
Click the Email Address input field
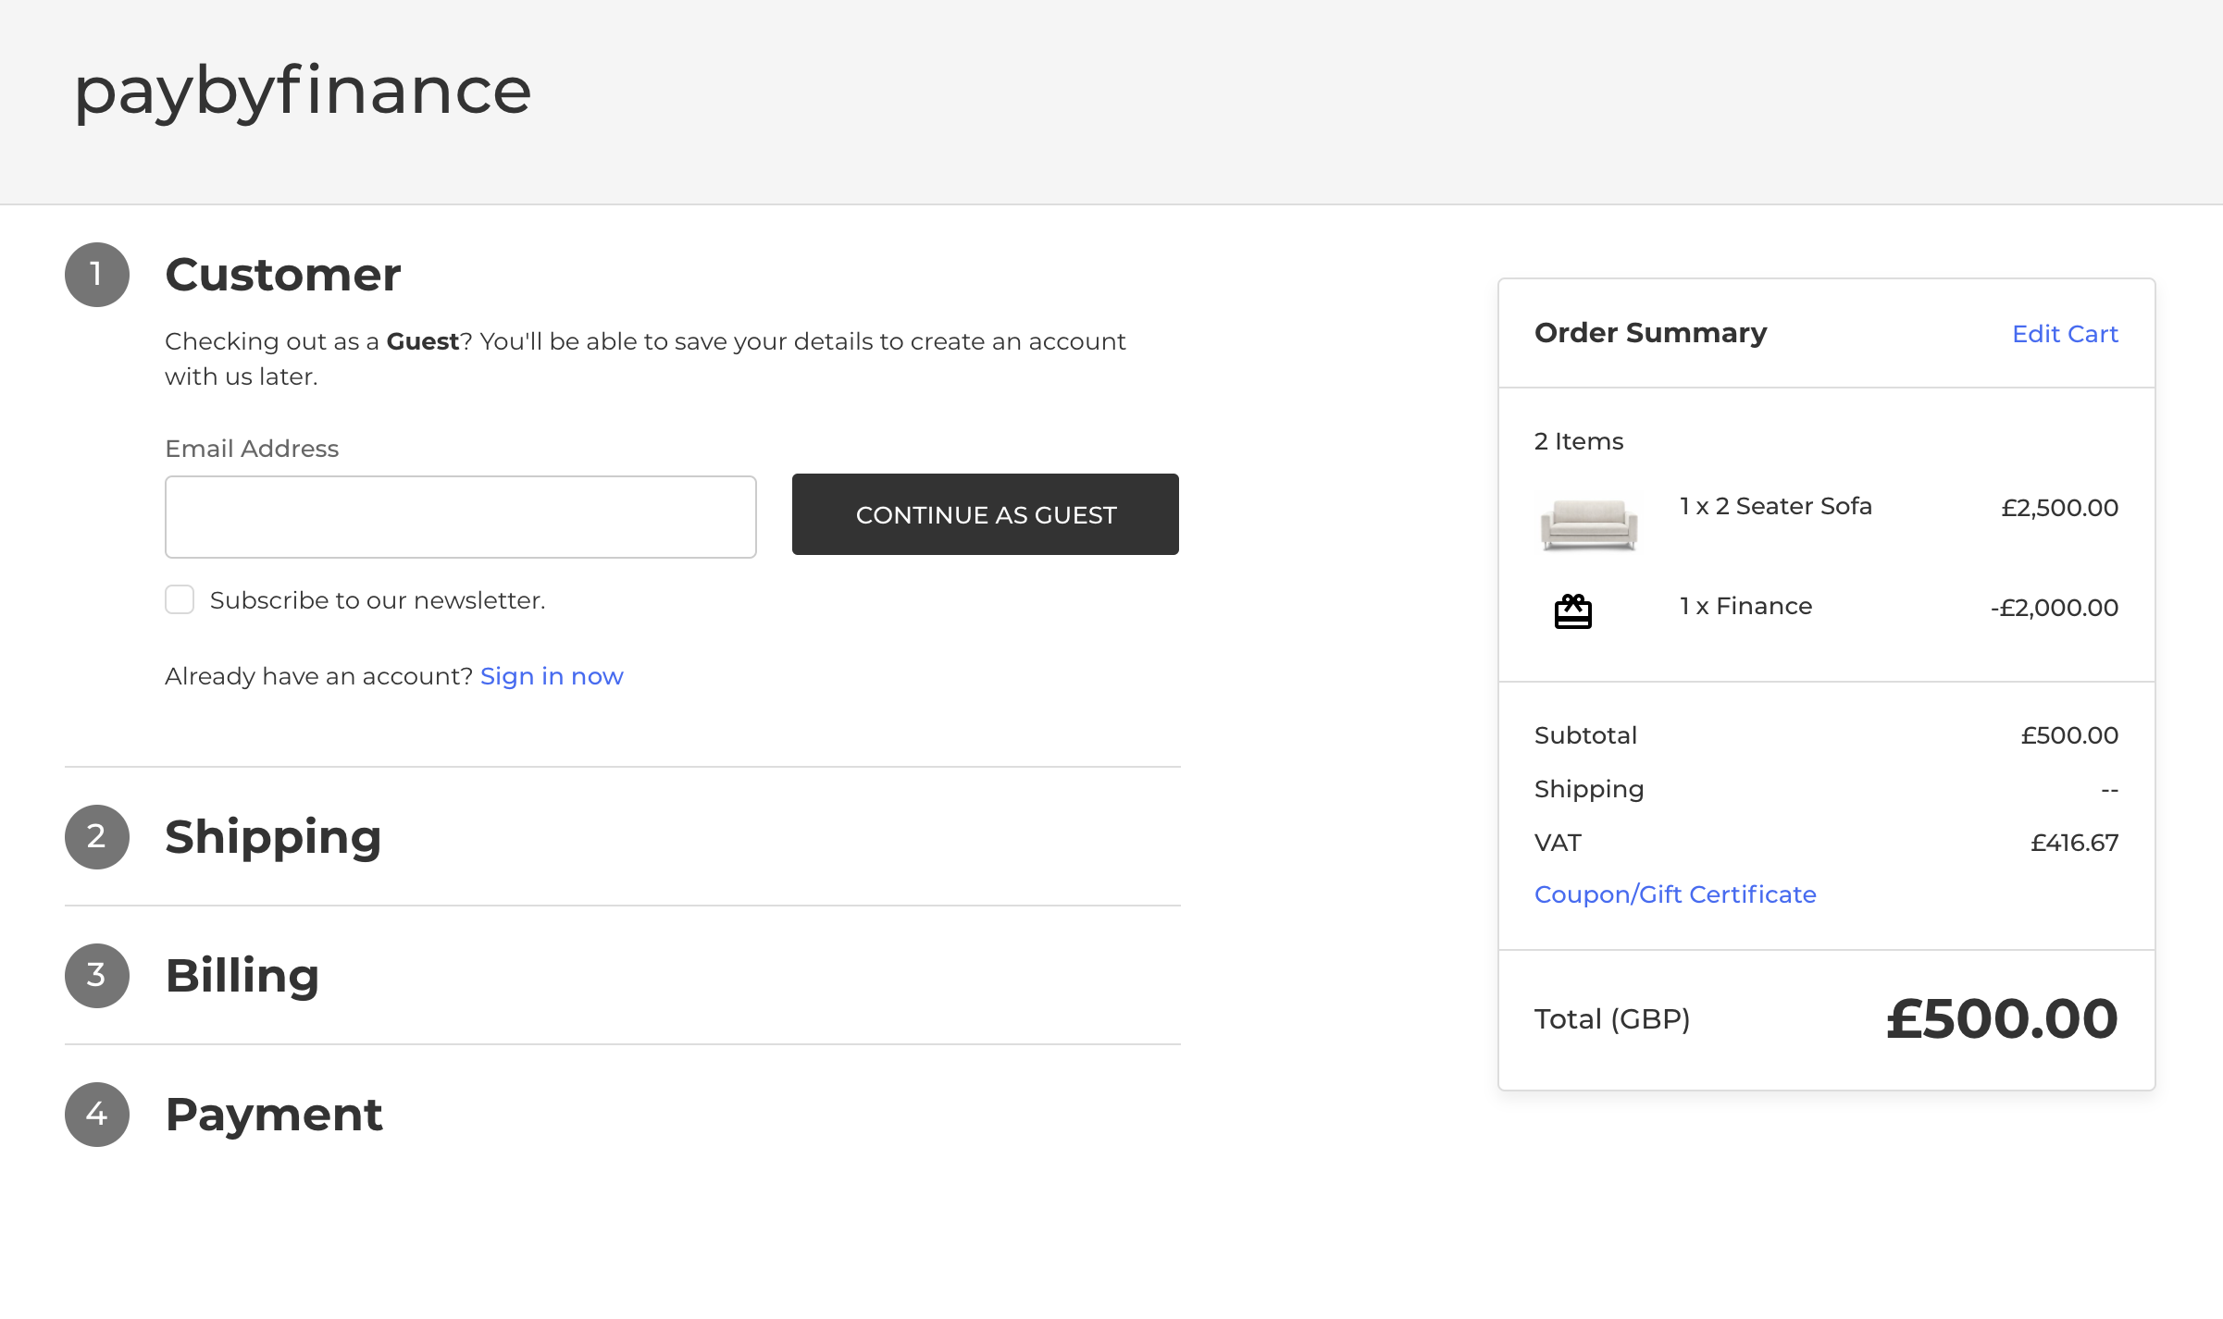(x=460, y=517)
